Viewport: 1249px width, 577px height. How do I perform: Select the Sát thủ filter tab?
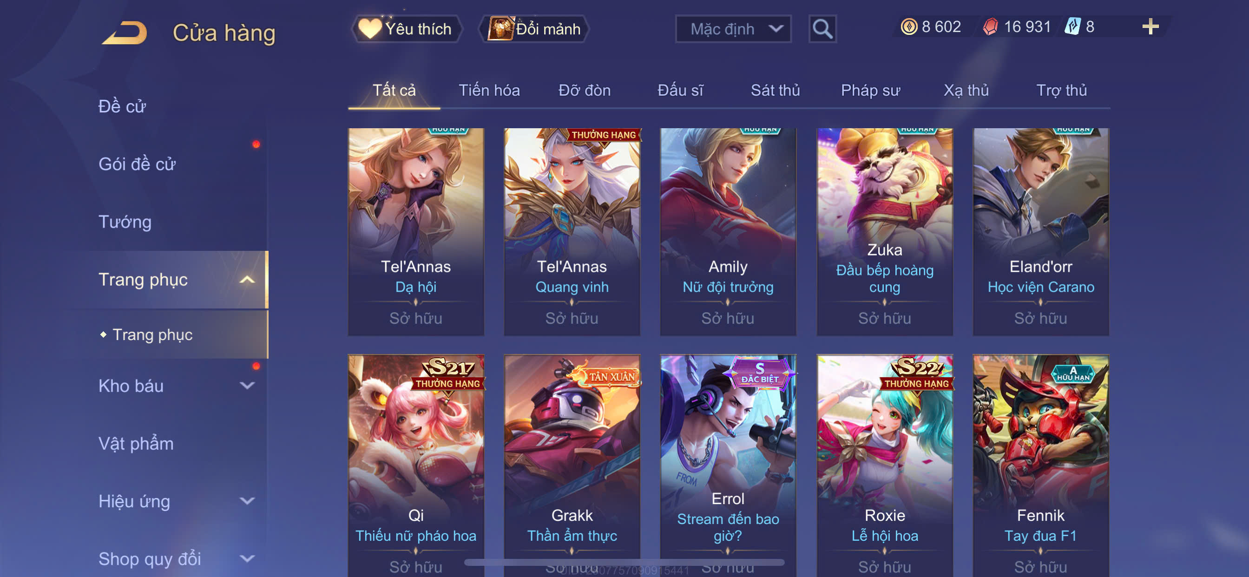[775, 90]
